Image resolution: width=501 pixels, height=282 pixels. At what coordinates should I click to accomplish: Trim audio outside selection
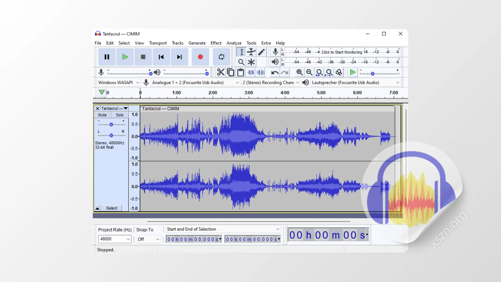coord(250,72)
